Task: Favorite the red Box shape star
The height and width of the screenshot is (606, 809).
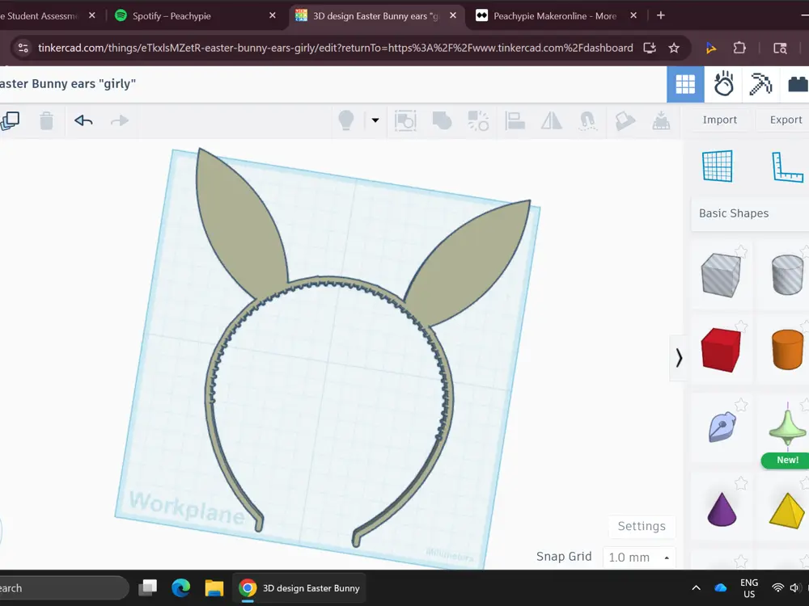Action: click(x=741, y=326)
